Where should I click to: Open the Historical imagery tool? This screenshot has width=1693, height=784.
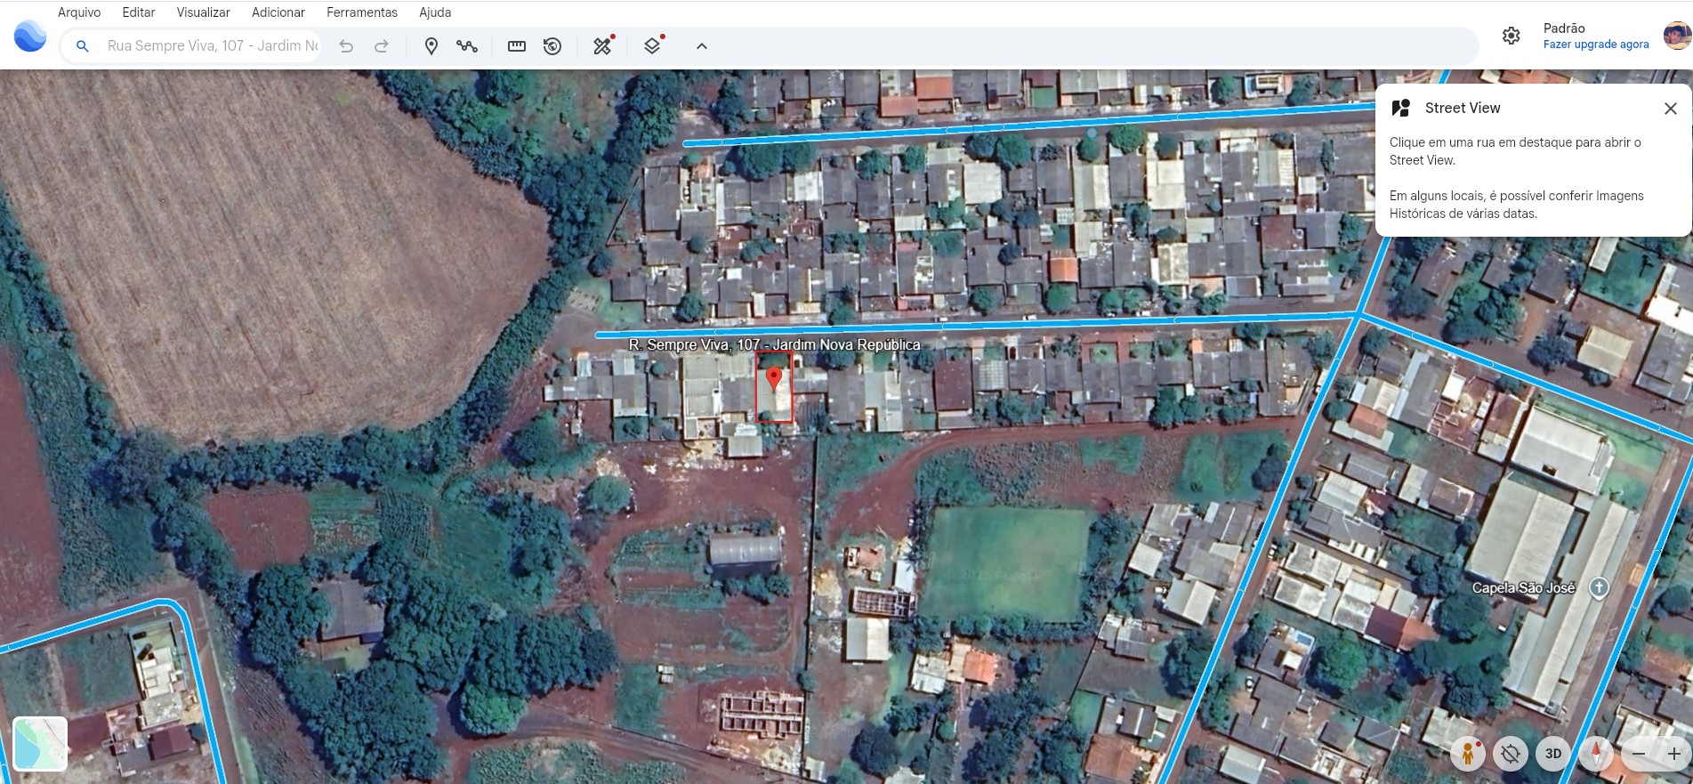pos(552,46)
